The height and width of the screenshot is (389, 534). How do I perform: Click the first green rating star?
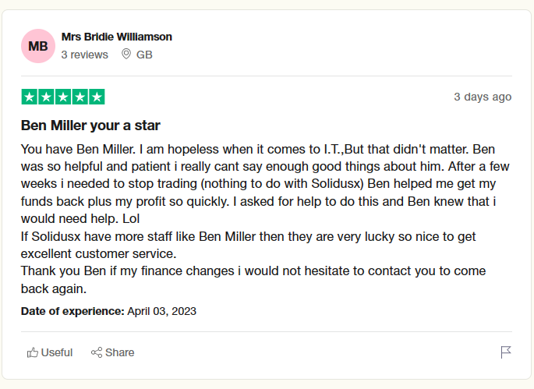click(30, 97)
